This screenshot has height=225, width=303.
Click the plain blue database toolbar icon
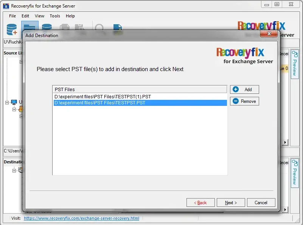point(47,26)
